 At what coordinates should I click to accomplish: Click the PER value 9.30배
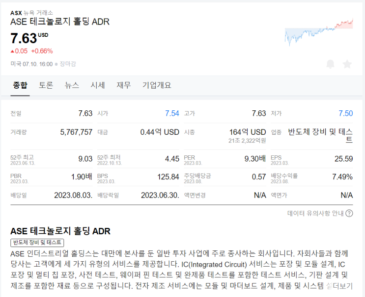point(255,159)
